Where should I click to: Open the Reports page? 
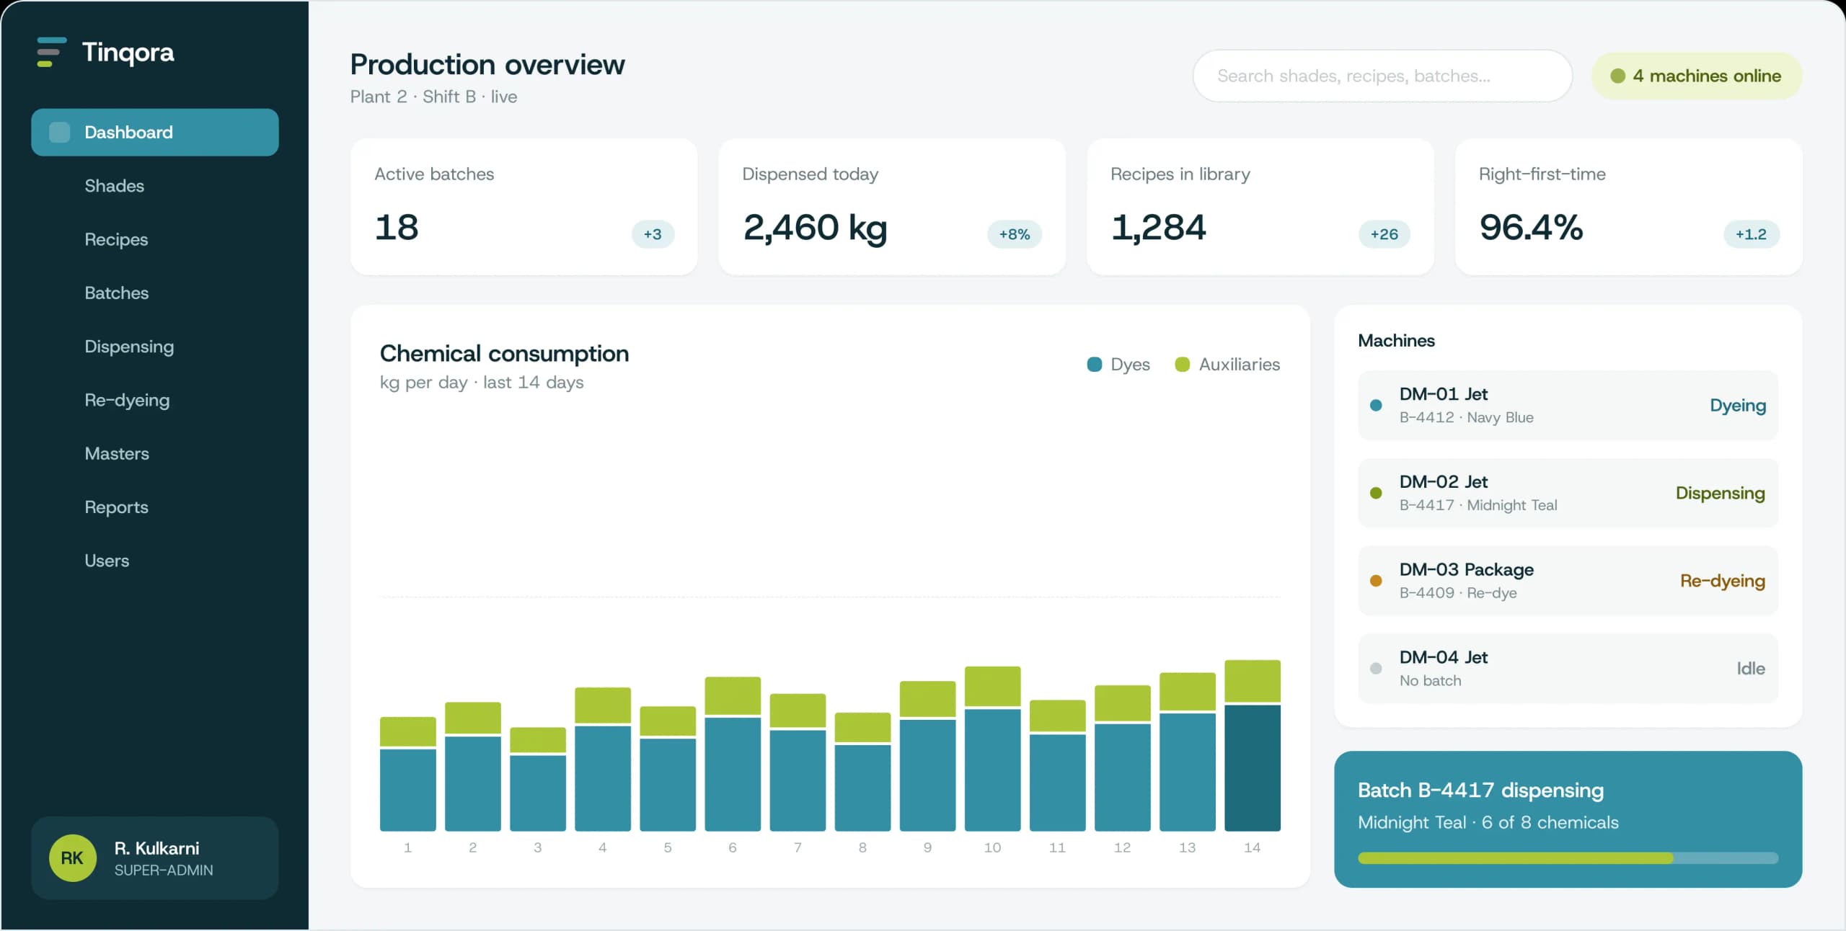click(116, 507)
